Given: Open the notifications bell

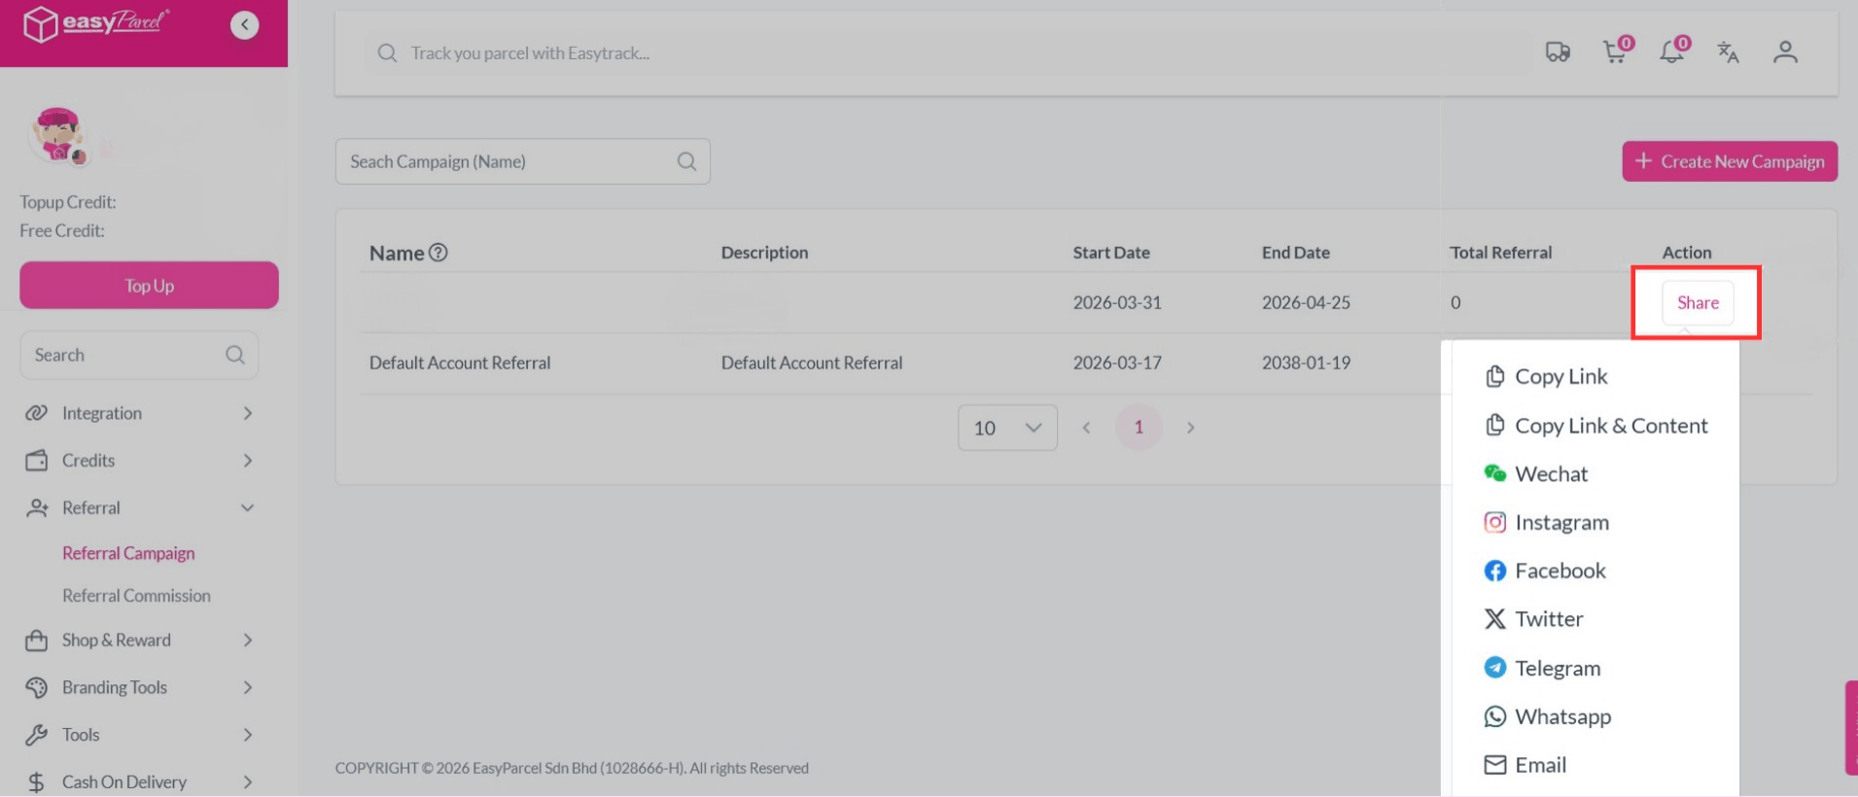Looking at the screenshot, I should pos(1671,52).
